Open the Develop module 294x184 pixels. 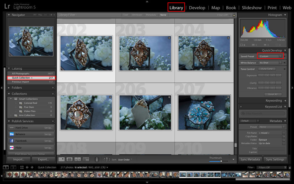coord(197,8)
